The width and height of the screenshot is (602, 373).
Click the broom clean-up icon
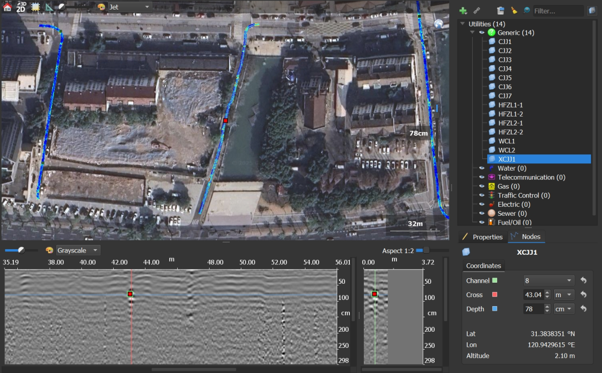pyautogui.click(x=514, y=11)
